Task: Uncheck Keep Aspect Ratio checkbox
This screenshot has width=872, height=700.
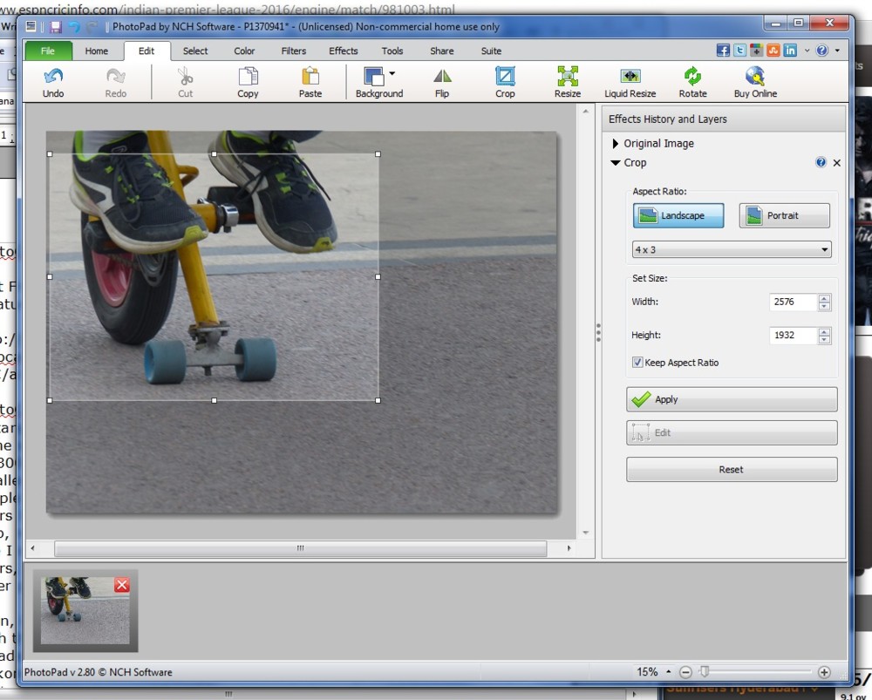Action: [x=637, y=363]
